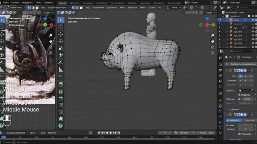
Task: Collapse the Subdivision modifier panel
Action: coord(226,115)
